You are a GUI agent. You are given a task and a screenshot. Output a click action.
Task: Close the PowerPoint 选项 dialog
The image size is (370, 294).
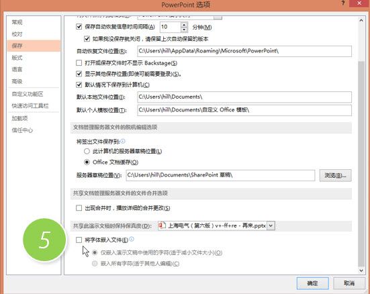coord(359,3)
